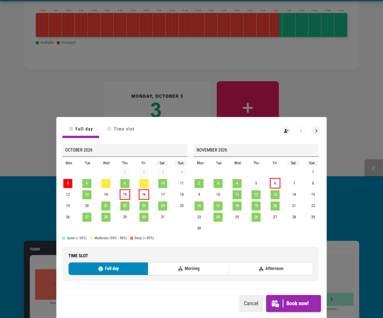The height and width of the screenshot is (318, 383).
Task: Pick November 17 in the calendar
Action: point(218,206)
